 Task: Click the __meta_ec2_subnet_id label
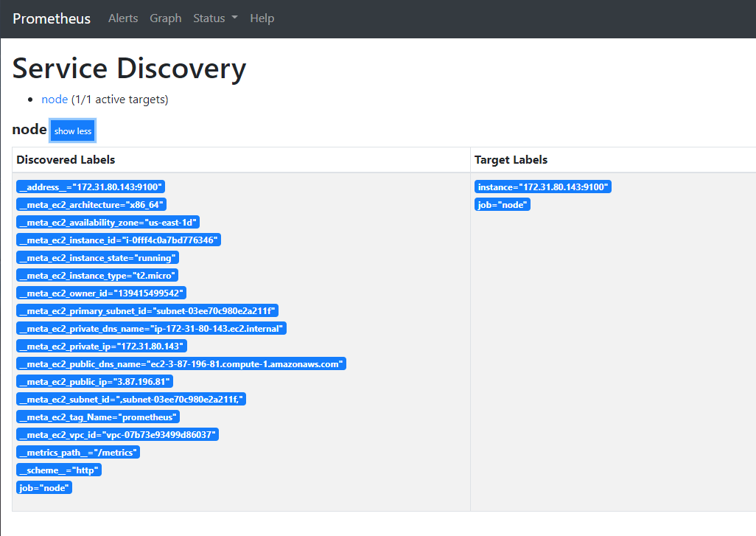[x=131, y=400]
